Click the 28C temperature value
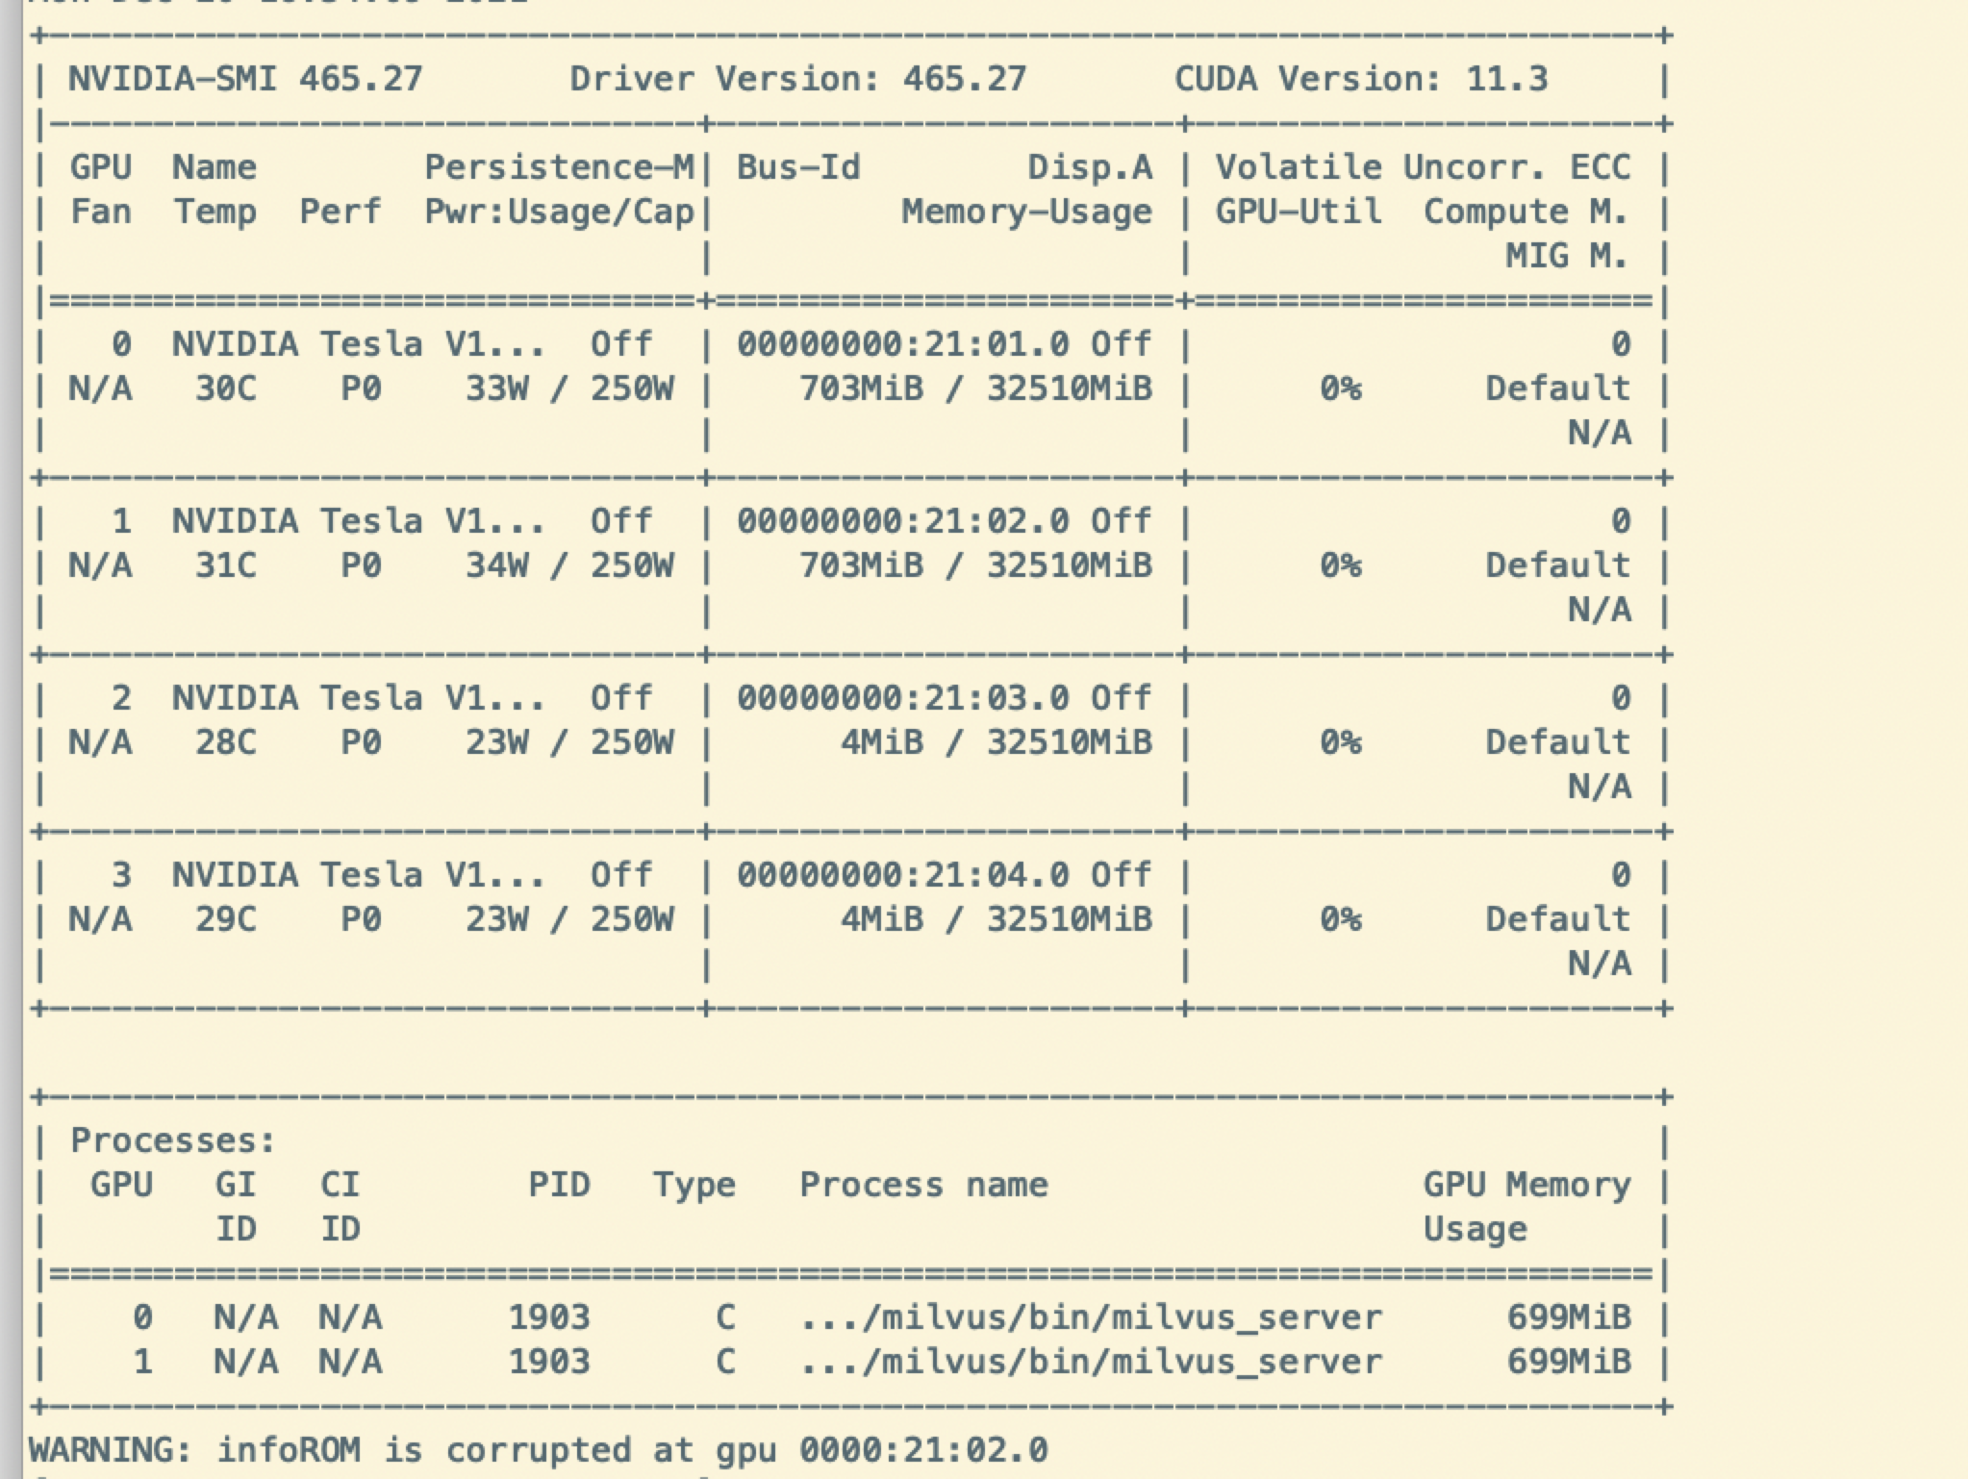Viewport: 1968px width, 1479px height. (225, 742)
